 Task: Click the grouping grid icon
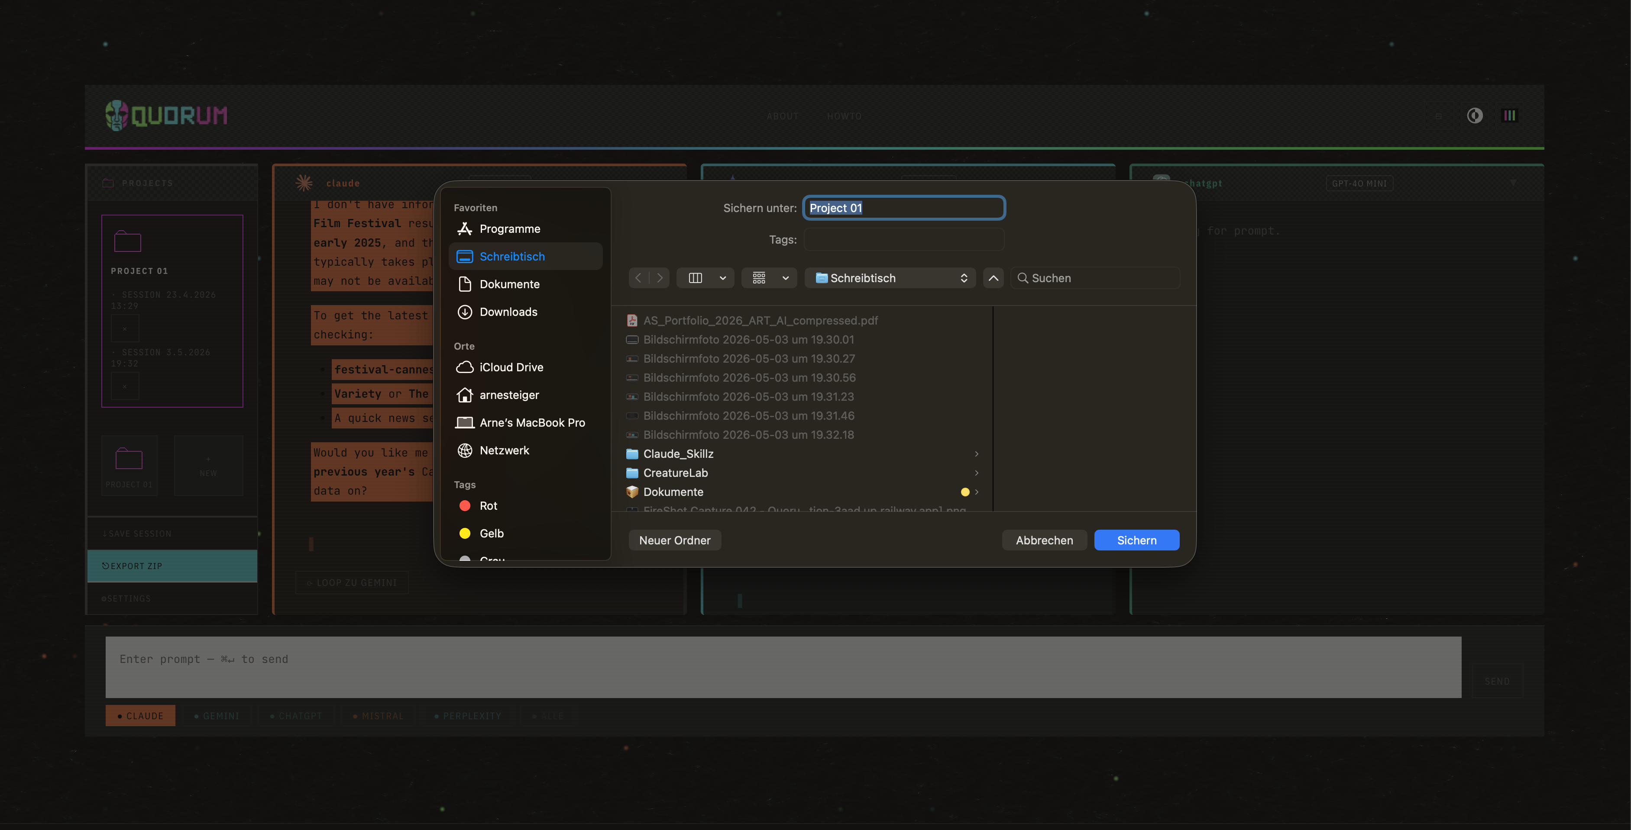point(758,278)
